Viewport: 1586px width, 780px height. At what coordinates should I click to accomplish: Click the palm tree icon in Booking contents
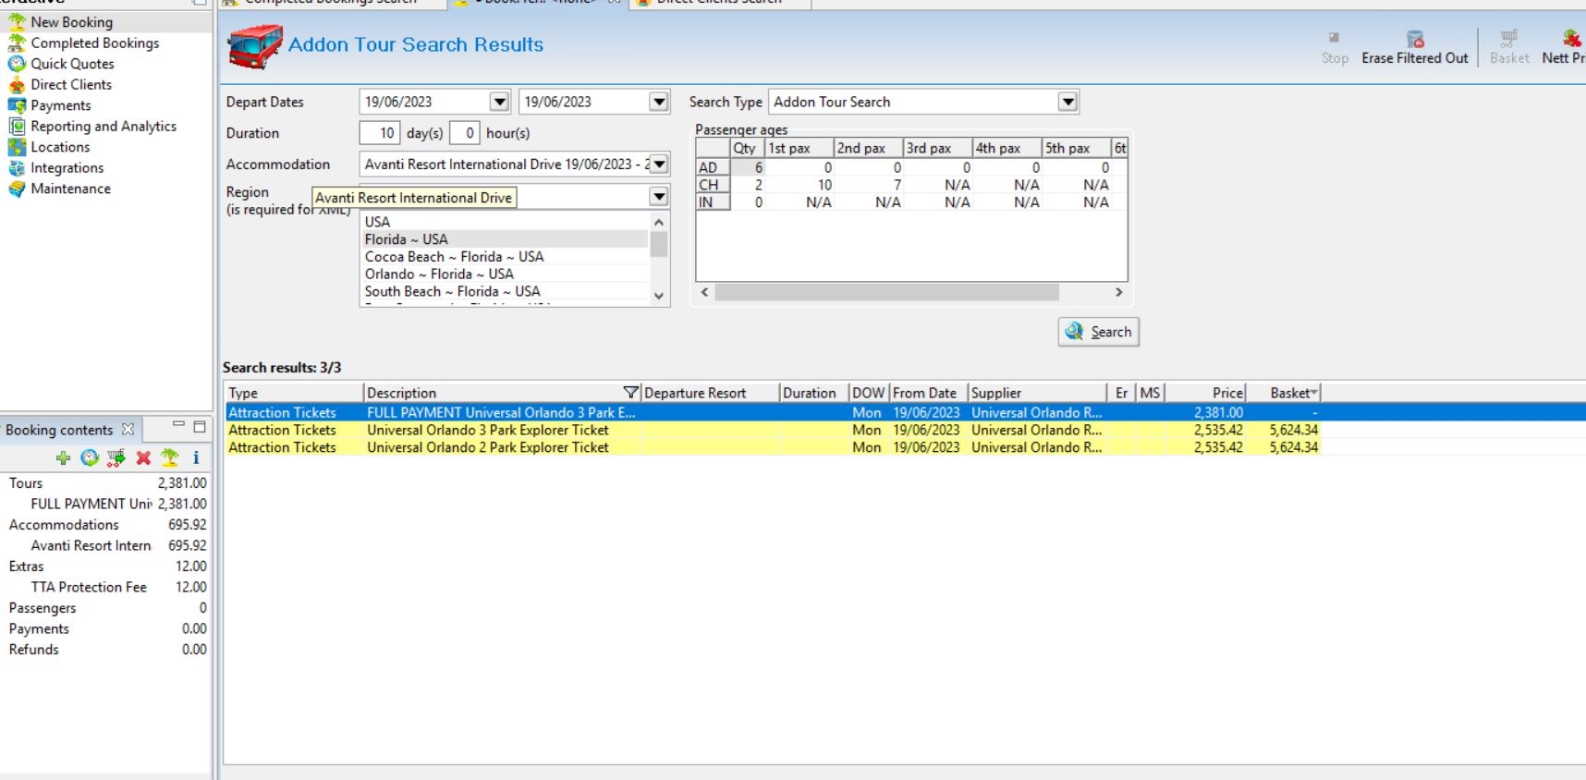[x=169, y=457]
